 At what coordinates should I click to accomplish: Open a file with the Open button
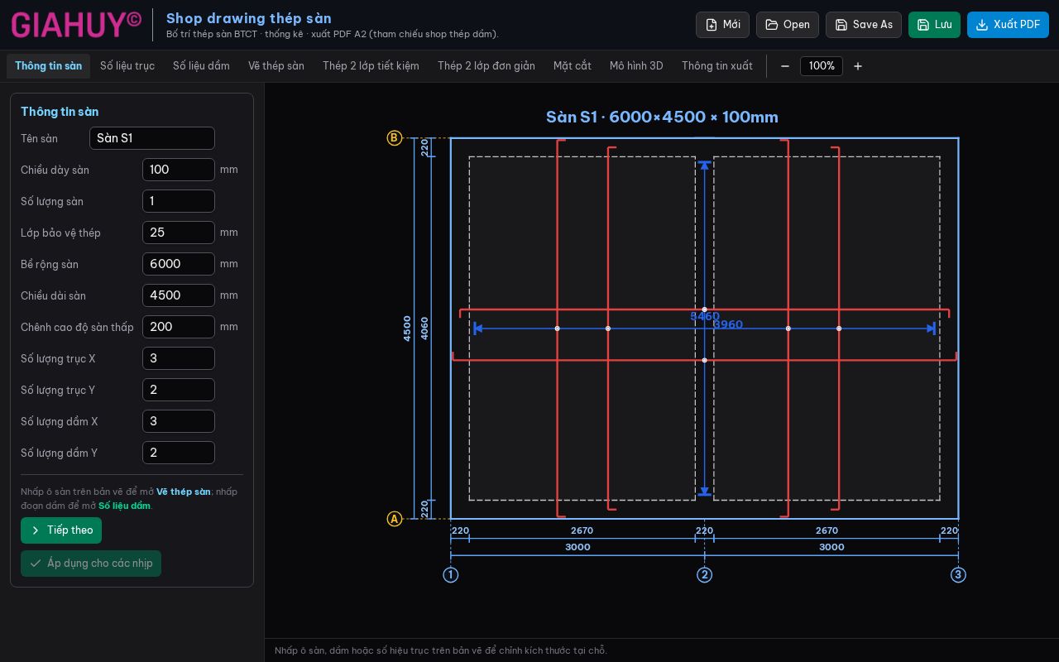tap(788, 25)
